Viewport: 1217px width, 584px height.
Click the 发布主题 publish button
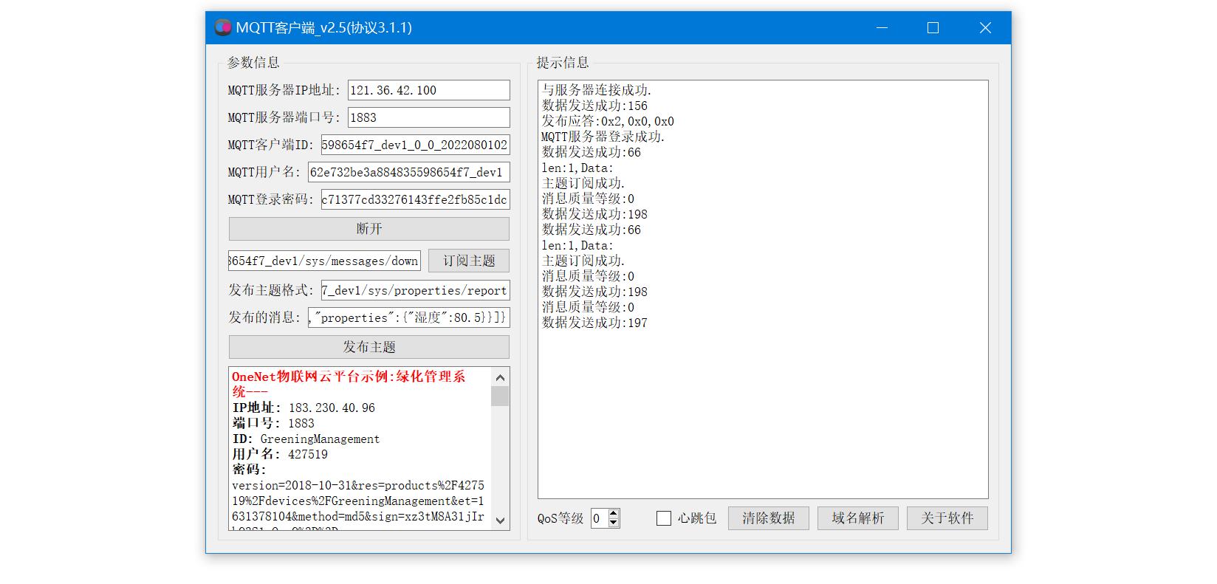(369, 347)
